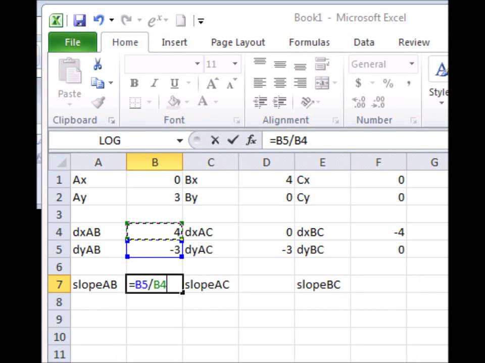Confirm formula with checkmark icon

[232, 140]
